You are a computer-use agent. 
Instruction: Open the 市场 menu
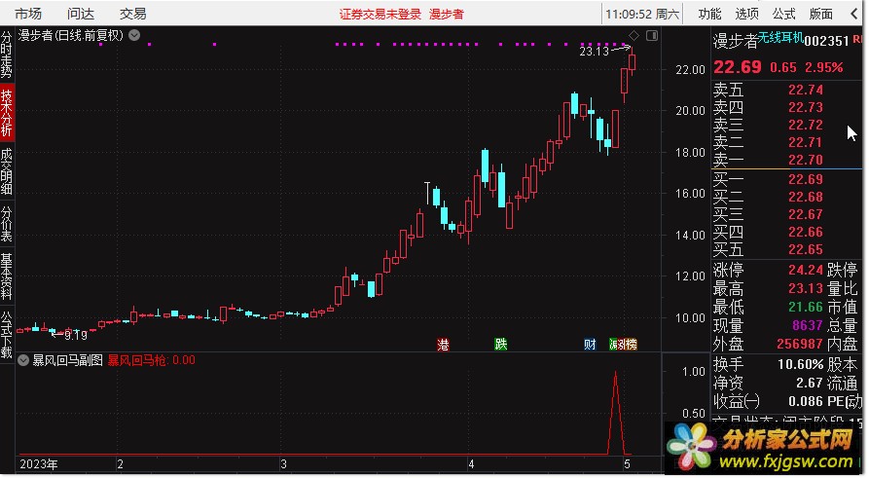pos(27,14)
